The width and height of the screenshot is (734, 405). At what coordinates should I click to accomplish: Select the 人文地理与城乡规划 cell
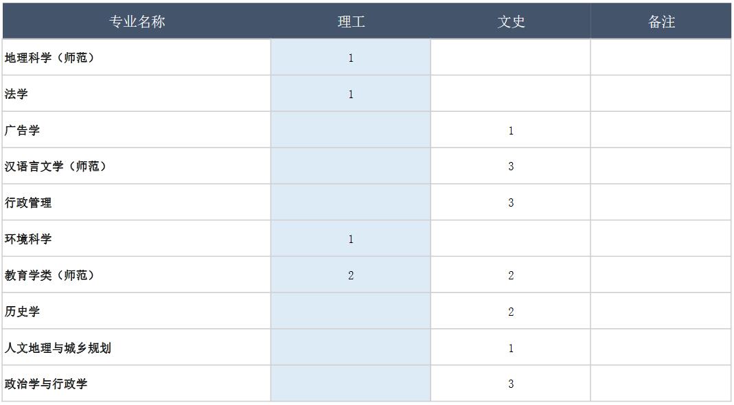pyautogui.click(x=137, y=348)
